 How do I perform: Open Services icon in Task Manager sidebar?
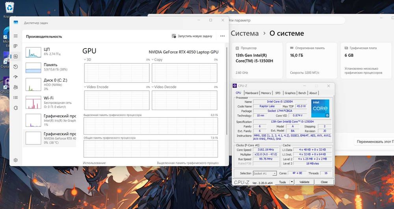(x=16, y=108)
